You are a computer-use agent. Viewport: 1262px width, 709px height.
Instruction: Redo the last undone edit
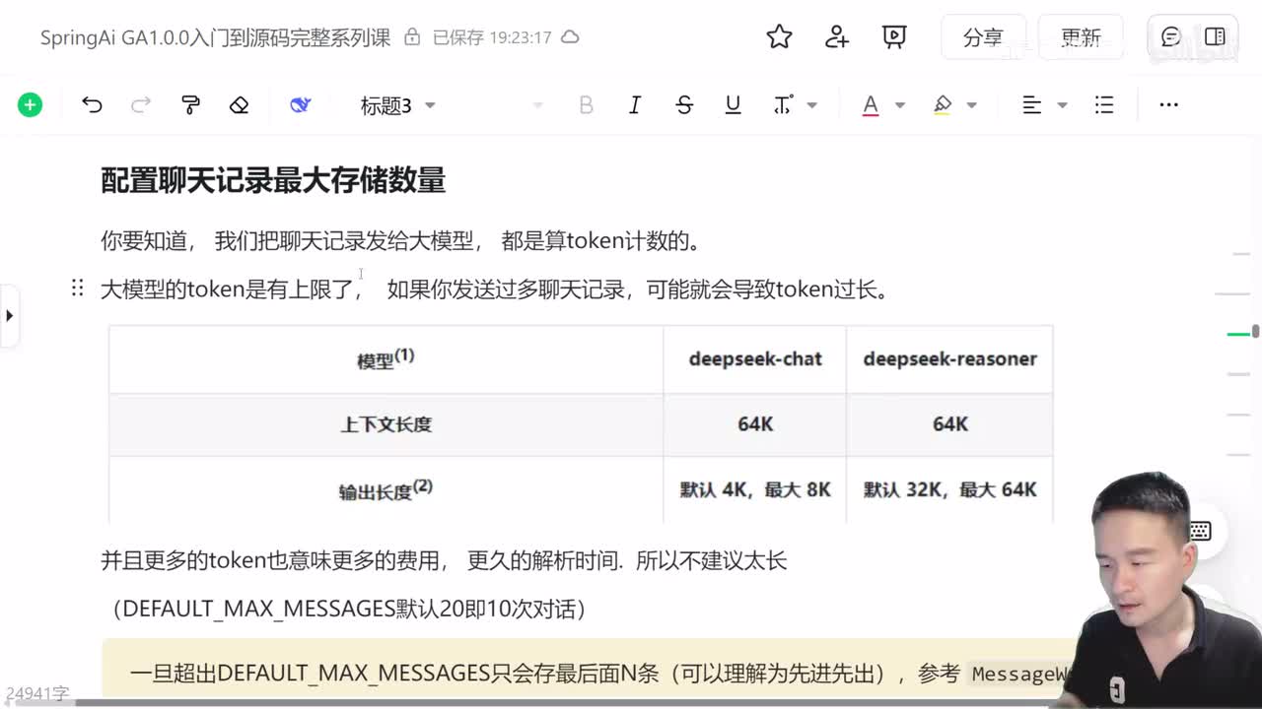pos(141,105)
